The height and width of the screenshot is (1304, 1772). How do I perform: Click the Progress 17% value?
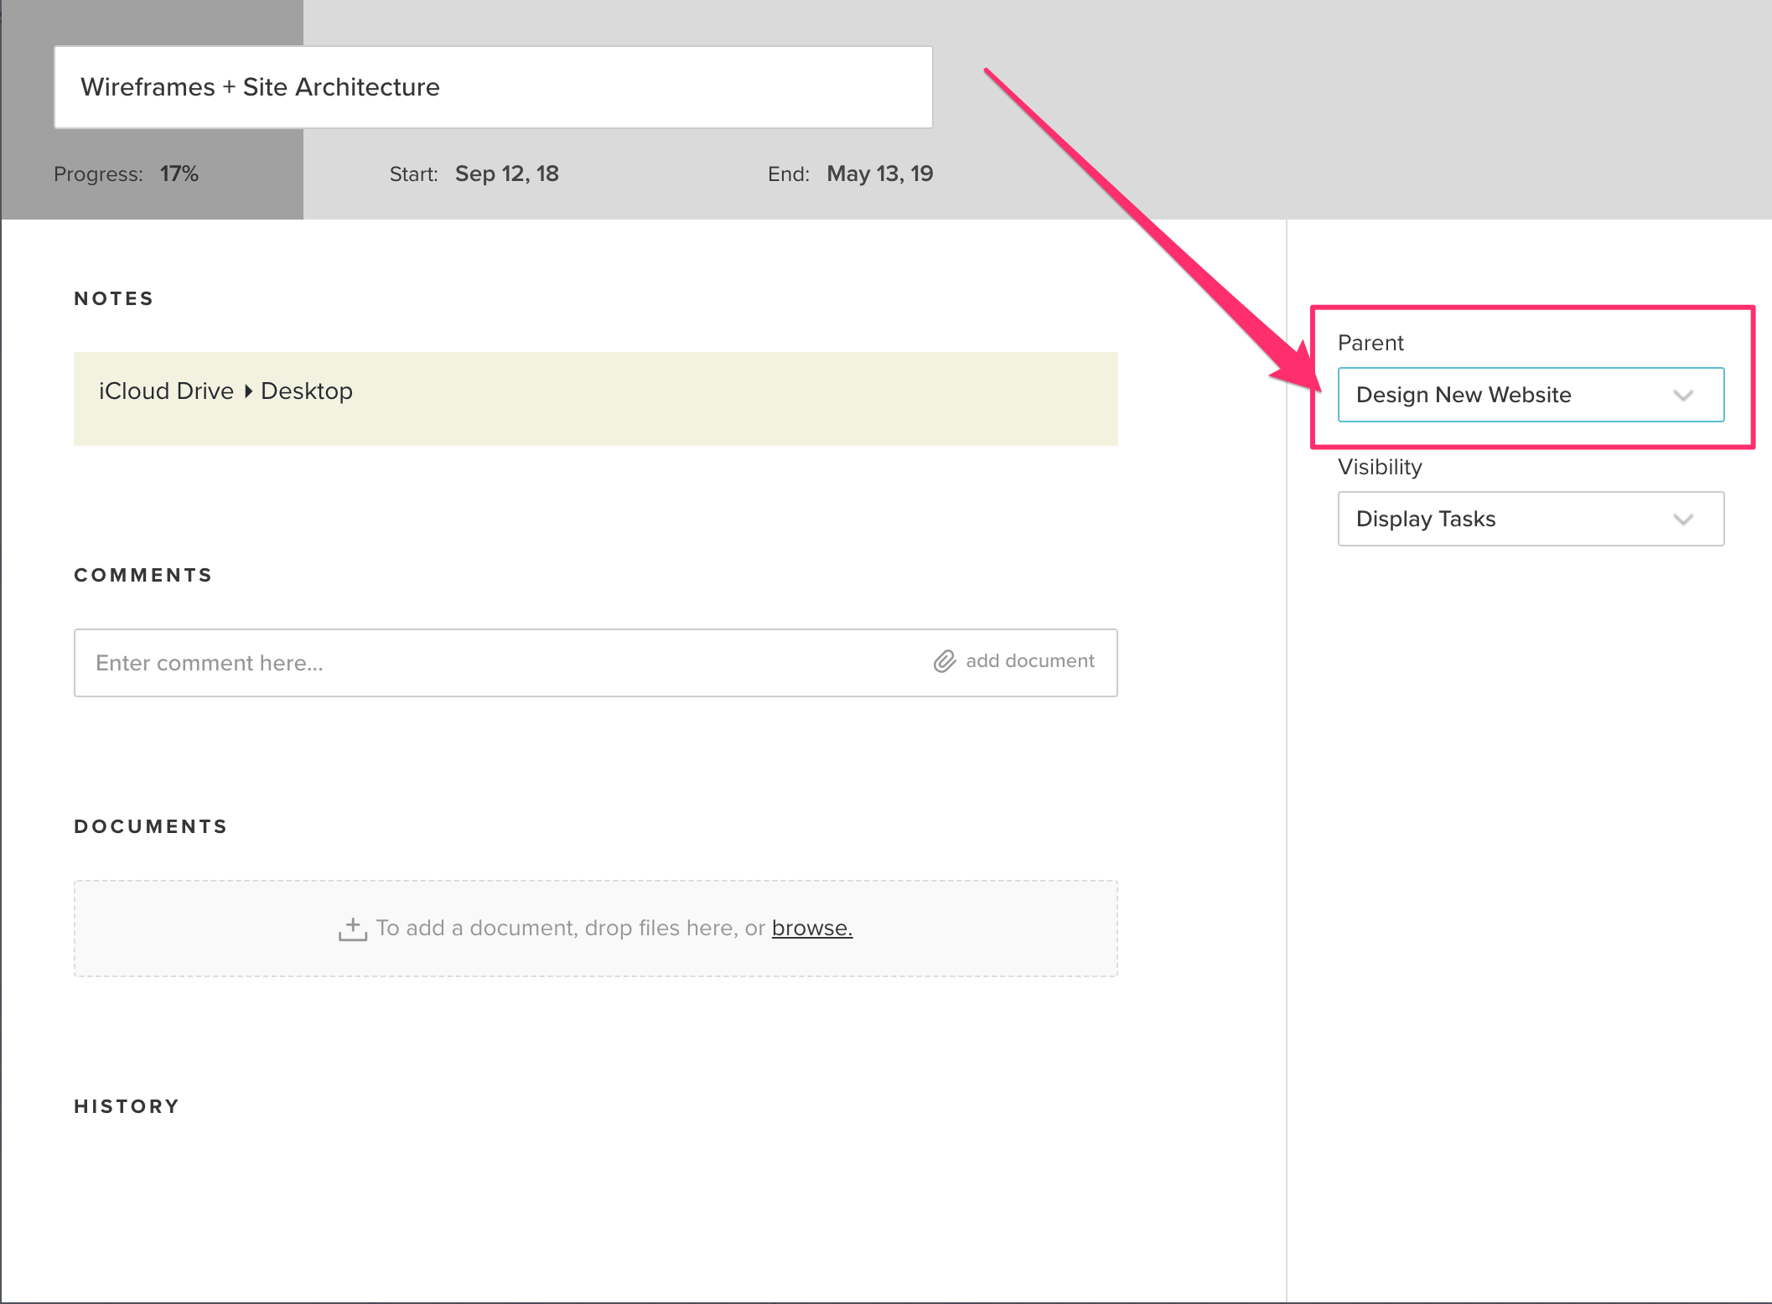[x=179, y=173]
